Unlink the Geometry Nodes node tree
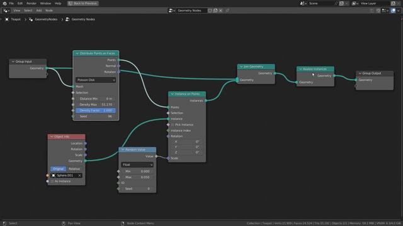Image resolution: width=403 pixels, height=226 pixels. point(221,11)
